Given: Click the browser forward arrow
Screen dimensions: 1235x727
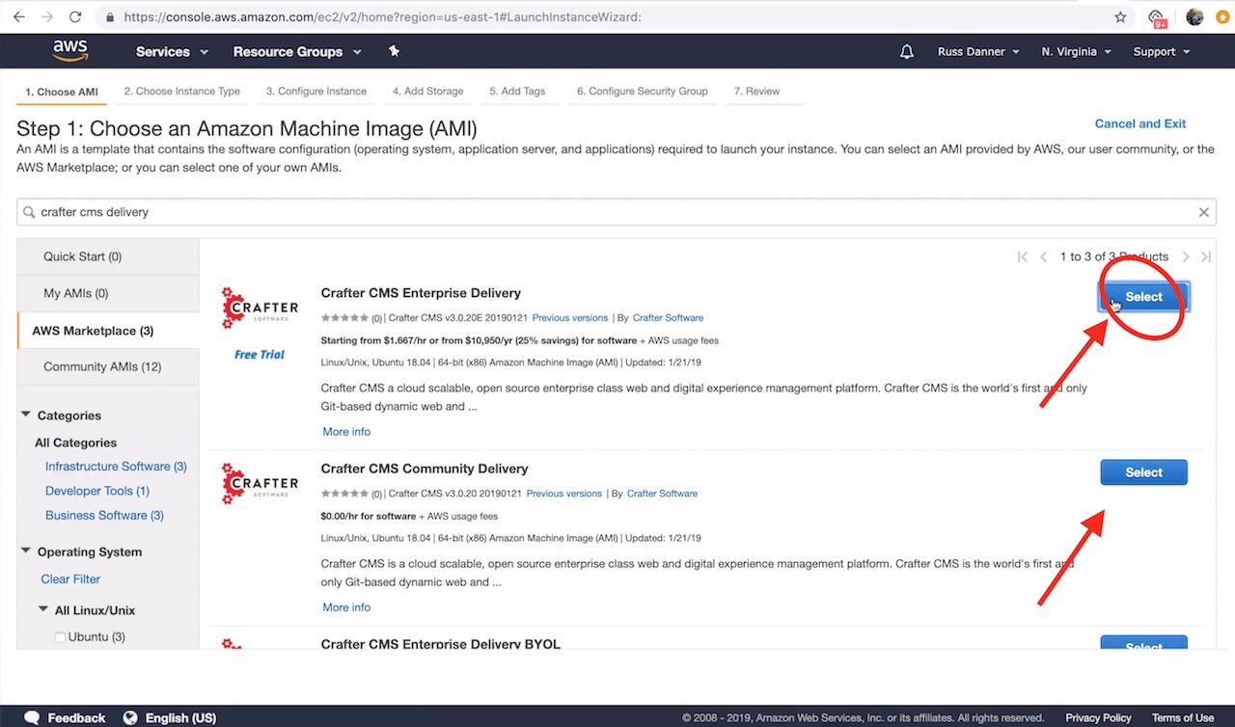Looking at the screenshot, I should point(46,16).
